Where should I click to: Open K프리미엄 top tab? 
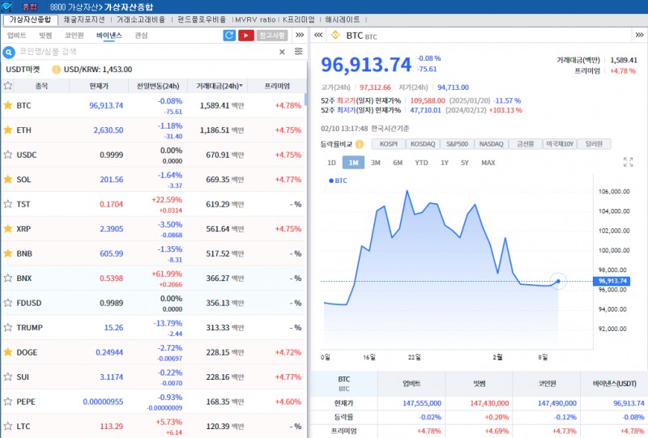(299, 19)
